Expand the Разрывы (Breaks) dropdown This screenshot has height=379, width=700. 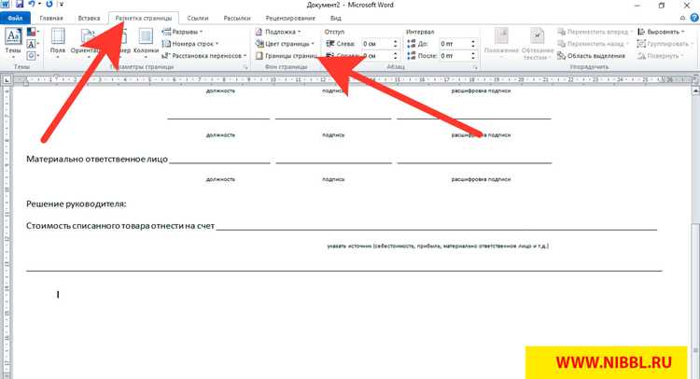[182, 32]
